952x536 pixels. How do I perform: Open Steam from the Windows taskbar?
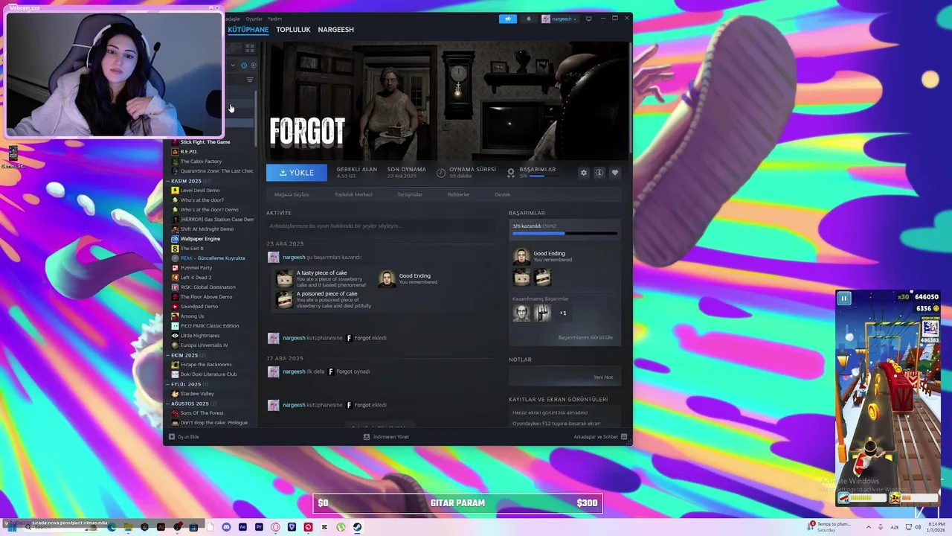pyautogui.click(x=357, y=527)
